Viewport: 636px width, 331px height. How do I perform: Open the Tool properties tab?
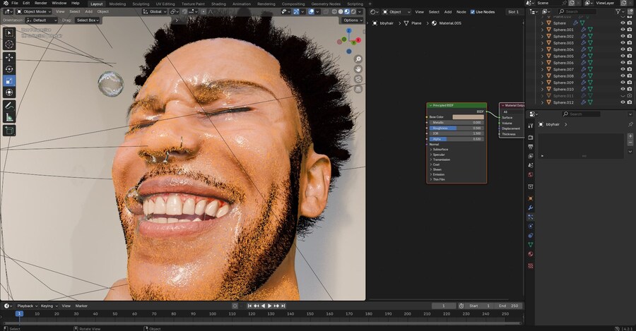[x=531, y=126]
